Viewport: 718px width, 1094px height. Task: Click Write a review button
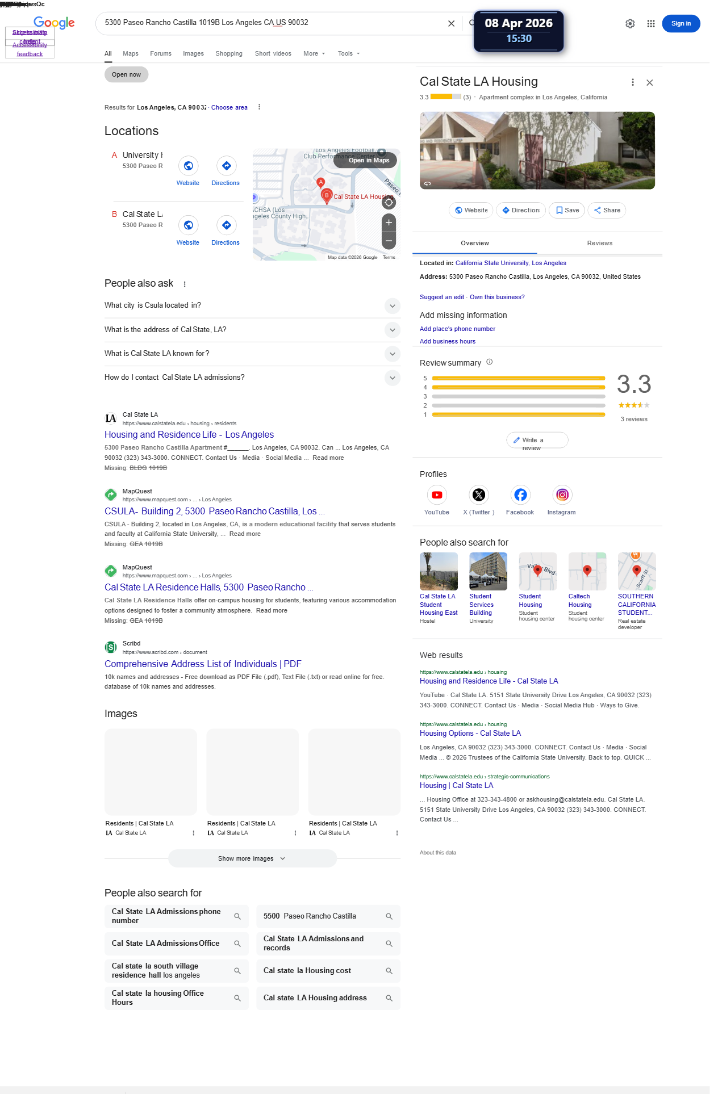point(537,441)
